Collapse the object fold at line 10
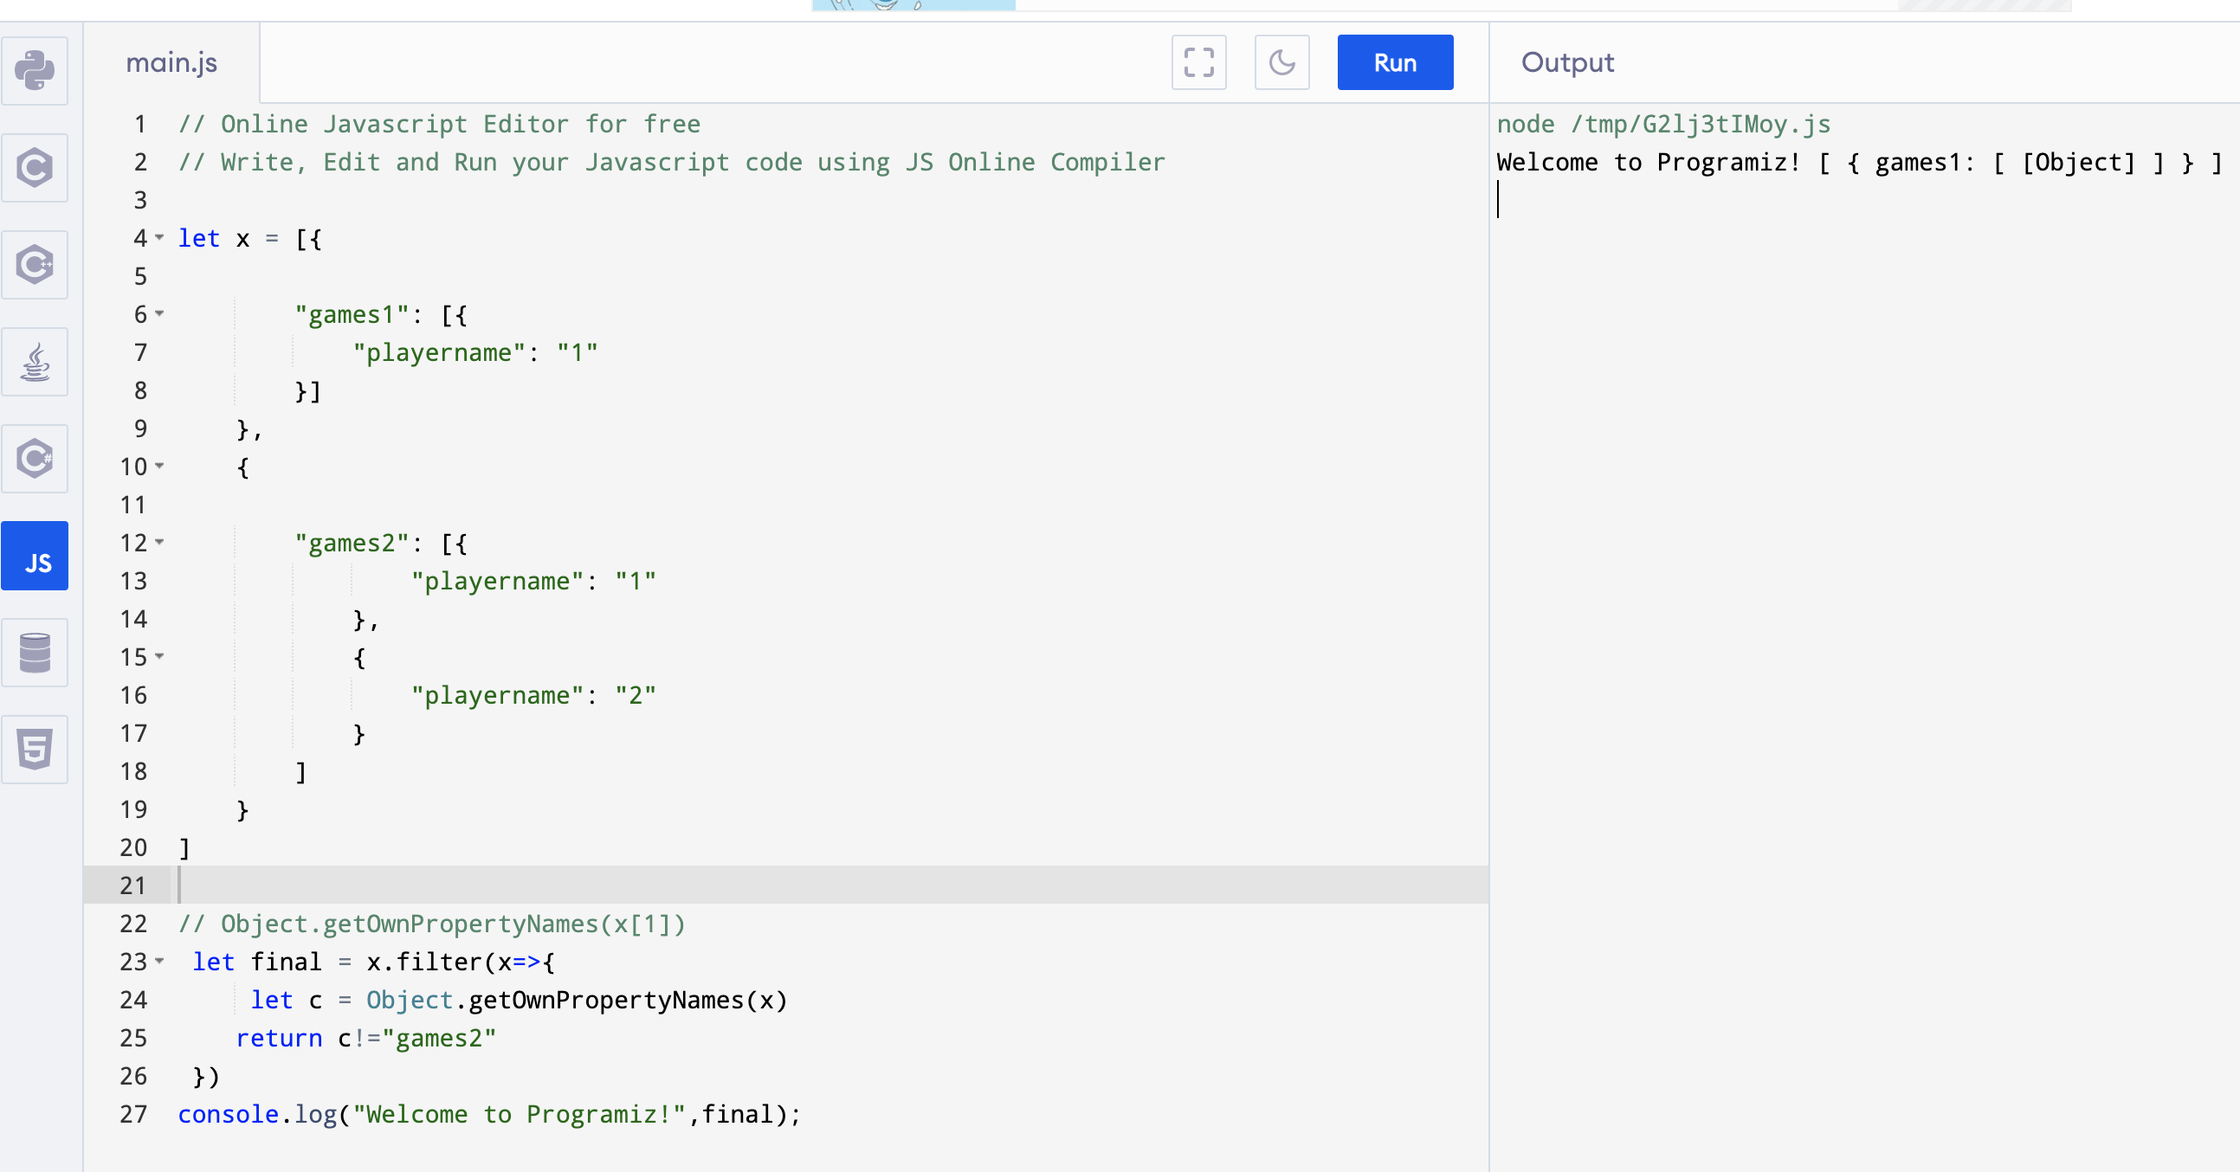This screenshot has width=2240, height=1172. [159, 466]
